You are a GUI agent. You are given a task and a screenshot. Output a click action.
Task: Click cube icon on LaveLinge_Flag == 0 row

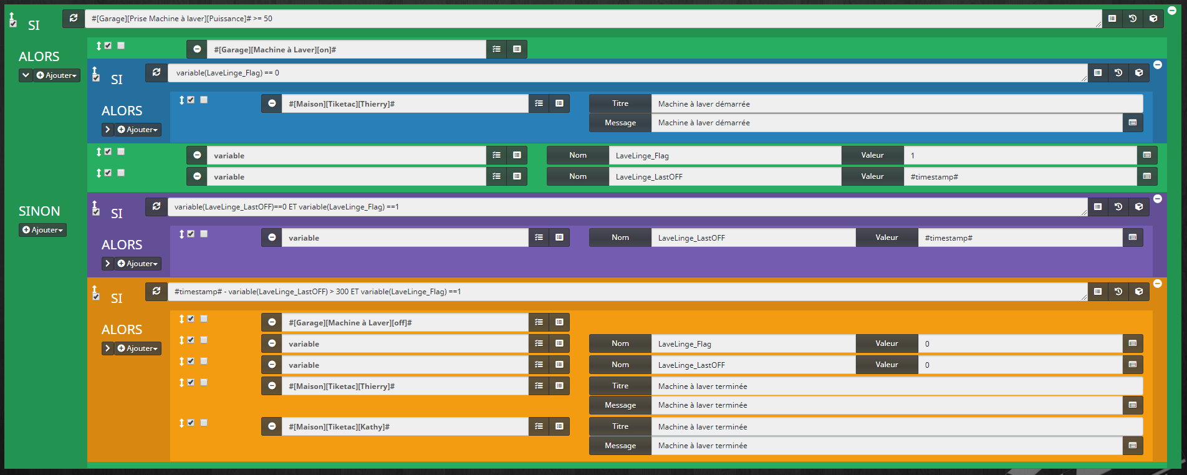click(1139, 73)
